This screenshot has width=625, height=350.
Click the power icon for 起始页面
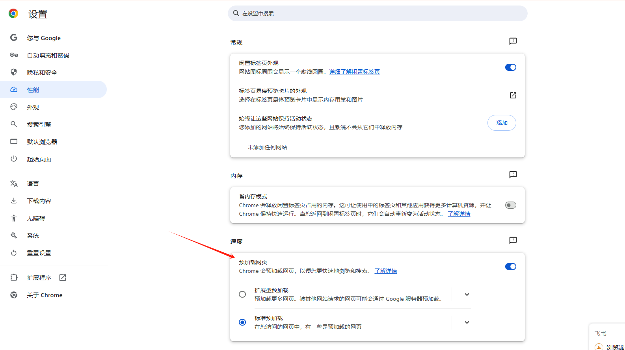click(14, 159)
